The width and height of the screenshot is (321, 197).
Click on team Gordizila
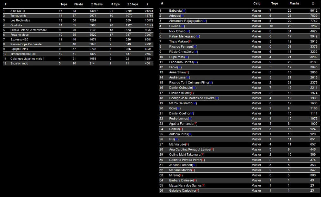16,25
